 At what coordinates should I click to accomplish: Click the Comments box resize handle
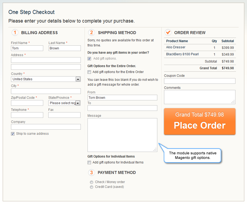(233, 102)
